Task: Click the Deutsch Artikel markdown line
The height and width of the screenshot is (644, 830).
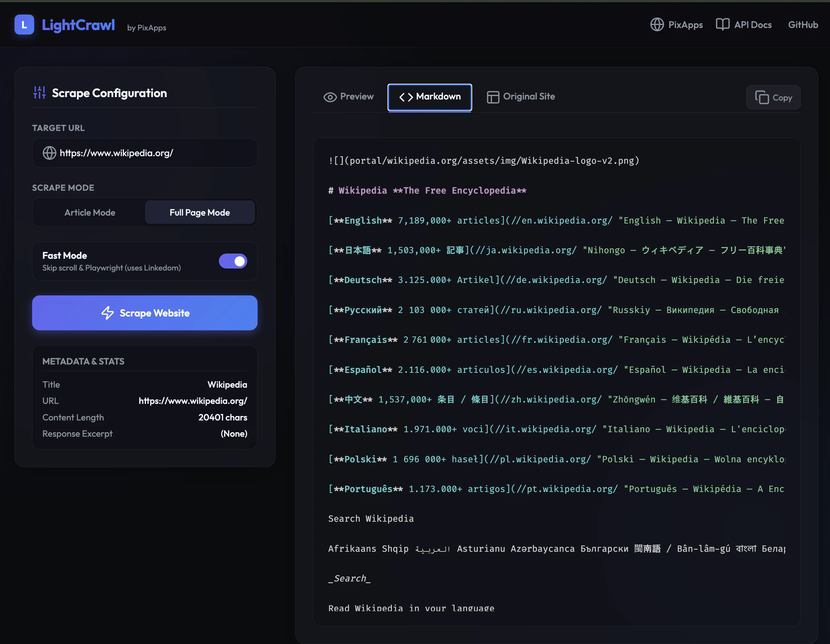Action: (556, 280)
